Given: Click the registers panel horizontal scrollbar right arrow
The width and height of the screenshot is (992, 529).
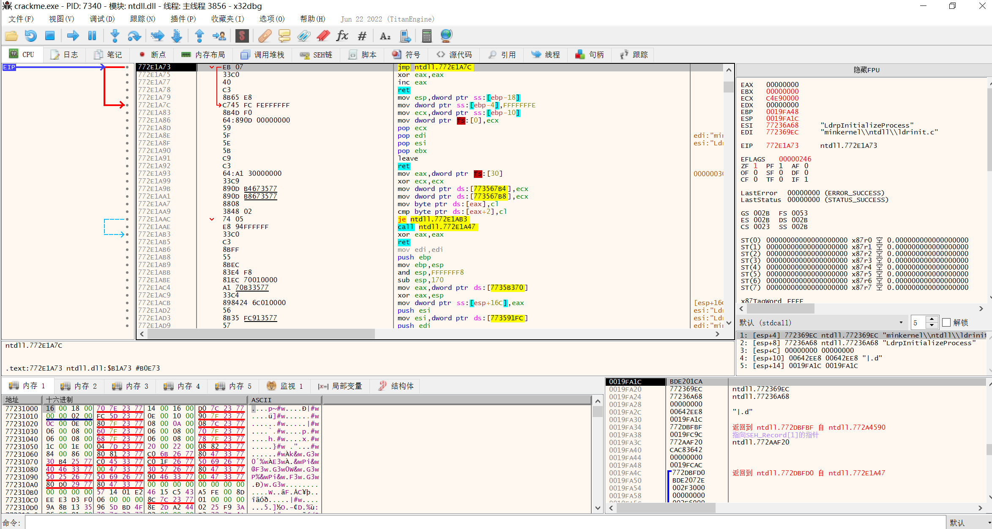Looking at the screenshot, I should (981, 309).
